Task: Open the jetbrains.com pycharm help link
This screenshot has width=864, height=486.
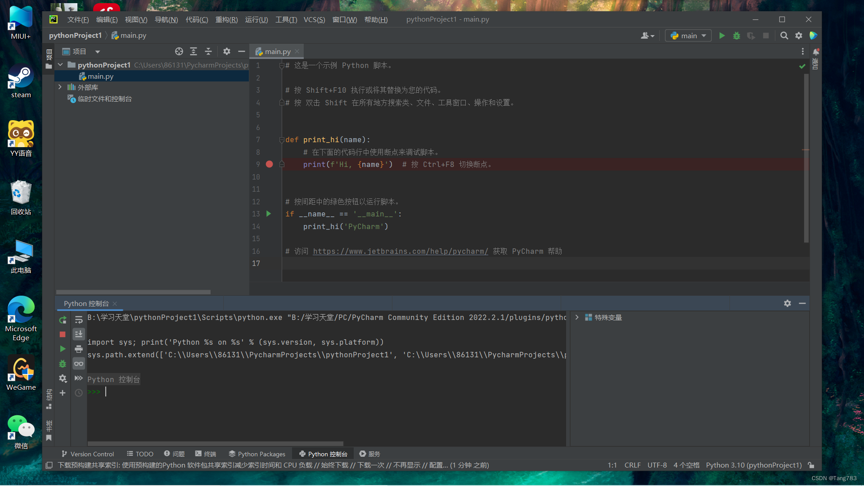Action: [400, 251]
